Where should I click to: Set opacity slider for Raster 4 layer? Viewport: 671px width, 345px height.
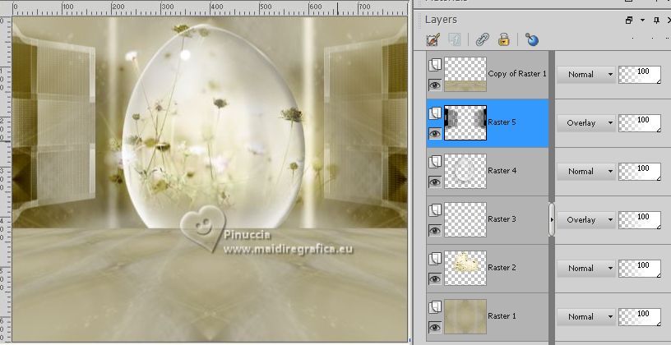pos(640,172)
